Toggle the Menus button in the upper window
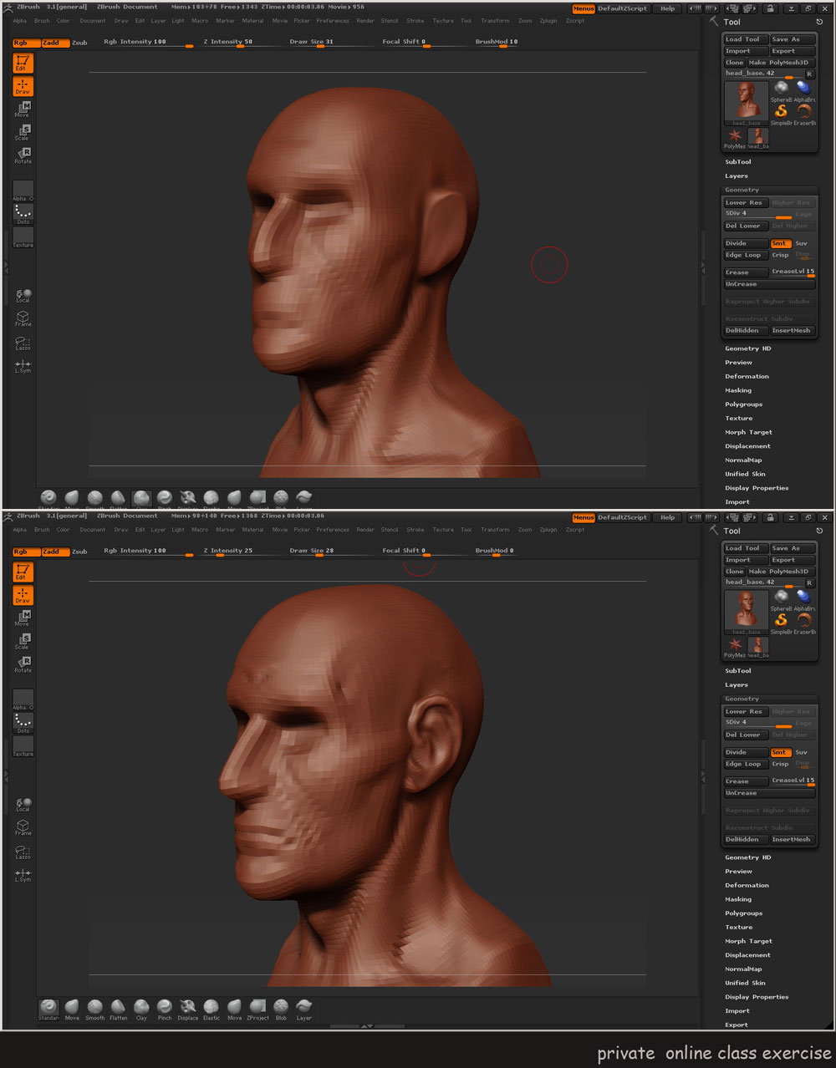836x1068 pixels. (x=584, y=8)
